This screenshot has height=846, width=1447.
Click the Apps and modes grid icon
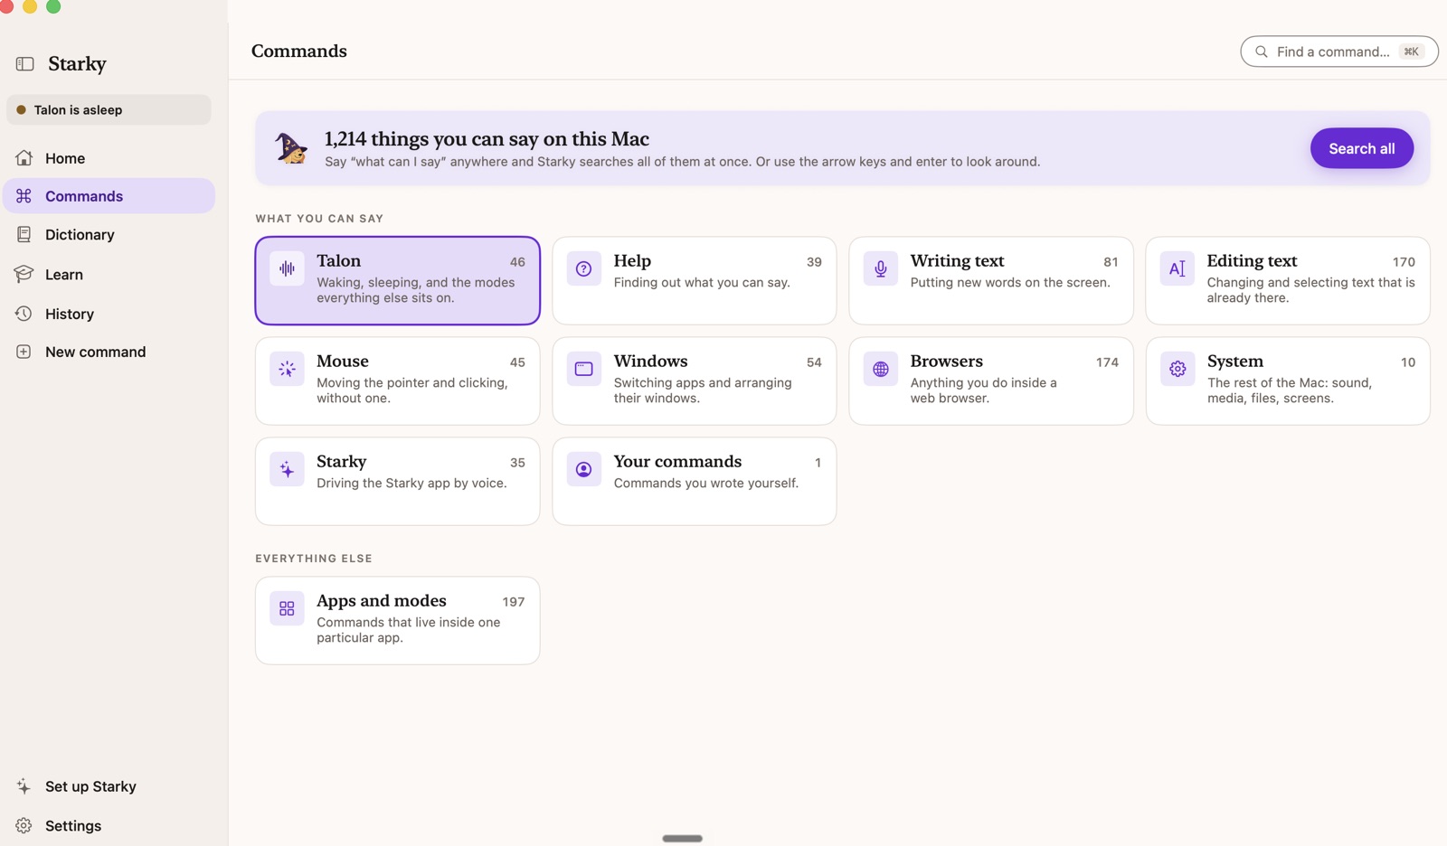(x=287, y=608)
